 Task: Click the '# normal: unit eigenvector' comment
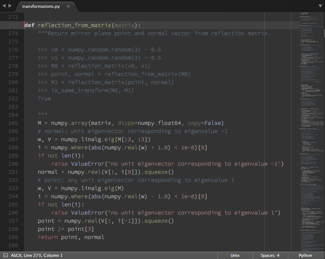(x=133, y=131)
